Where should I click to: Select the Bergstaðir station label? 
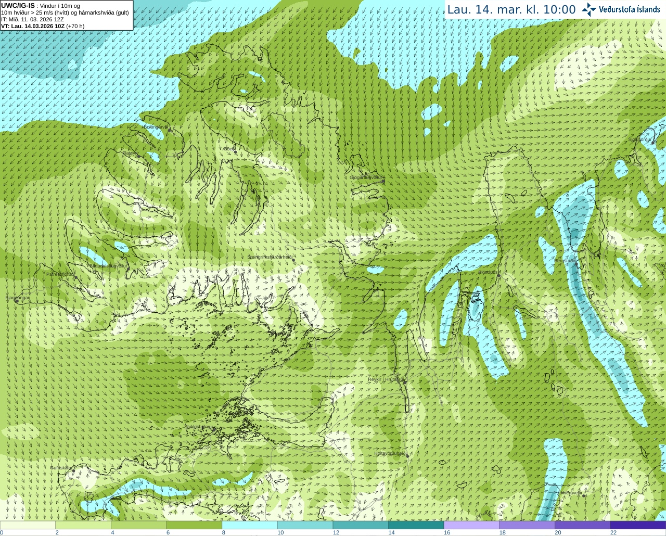pyautogui.click(x=565, y=261)
